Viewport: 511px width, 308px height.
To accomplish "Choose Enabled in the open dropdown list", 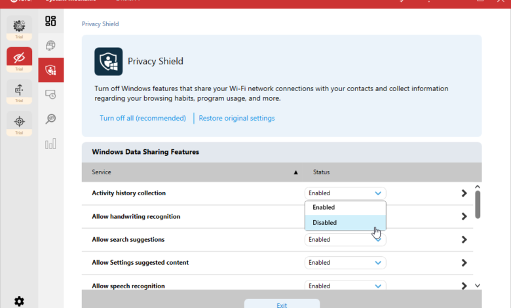I will pyautogui.click(x=345, y=208).
